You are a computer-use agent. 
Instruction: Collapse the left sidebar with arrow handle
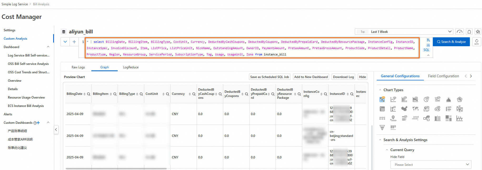point(56,130)
